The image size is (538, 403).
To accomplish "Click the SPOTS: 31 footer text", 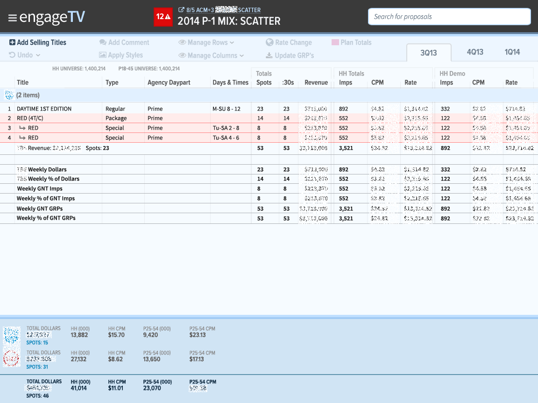I will click(37, 367).
